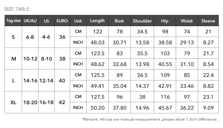Select the 4-6 US size cell
Viewport: 223px width, 128px height.
(46, 37)
